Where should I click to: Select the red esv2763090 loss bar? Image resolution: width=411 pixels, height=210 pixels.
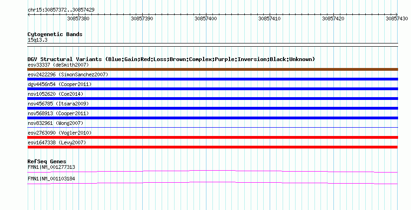212,137
